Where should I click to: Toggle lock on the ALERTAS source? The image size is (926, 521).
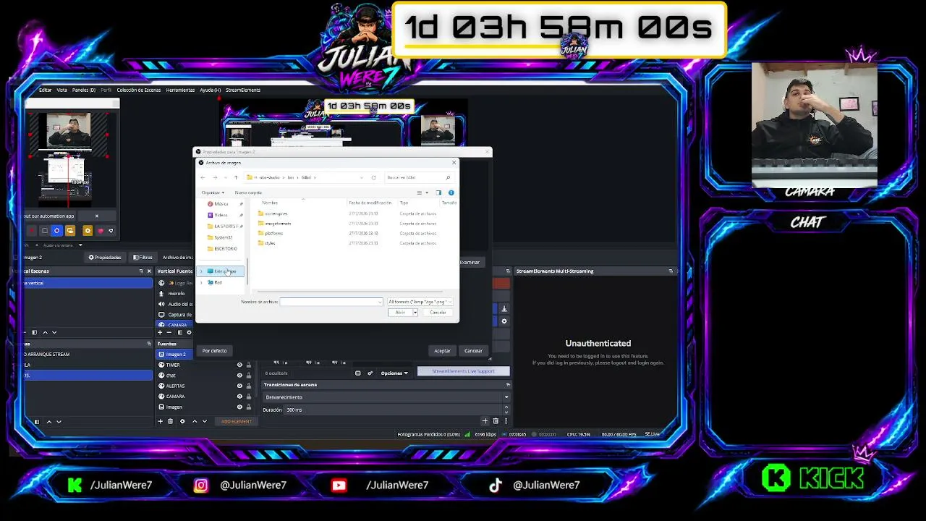click(x=249, y=386)
